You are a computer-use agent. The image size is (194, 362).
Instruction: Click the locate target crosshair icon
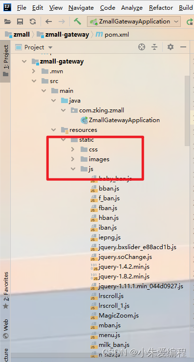tap(142, 47)
